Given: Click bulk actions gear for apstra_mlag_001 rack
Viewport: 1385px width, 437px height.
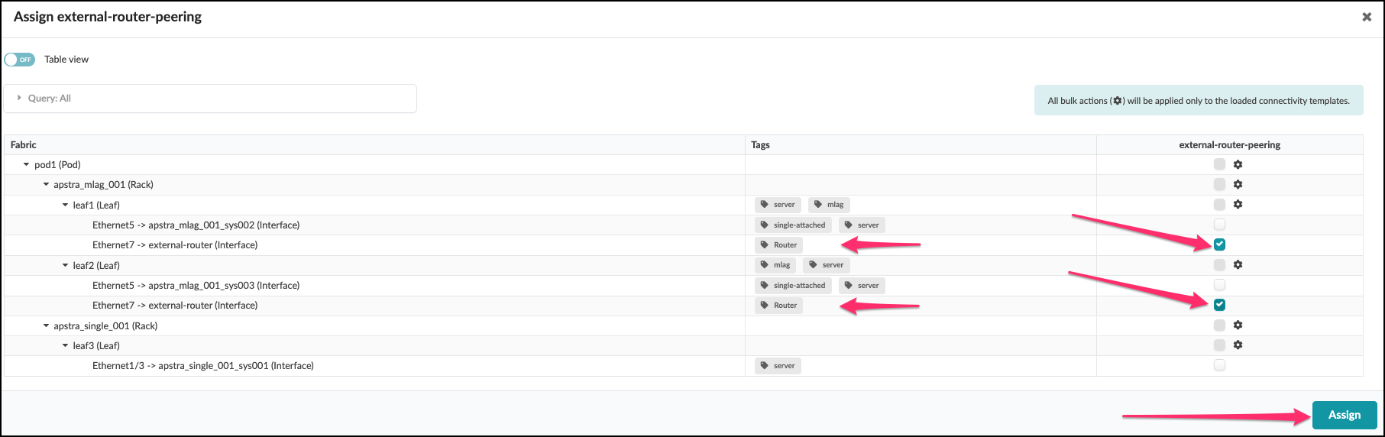Looking at the screenshot, I should tap(1238, 184).
